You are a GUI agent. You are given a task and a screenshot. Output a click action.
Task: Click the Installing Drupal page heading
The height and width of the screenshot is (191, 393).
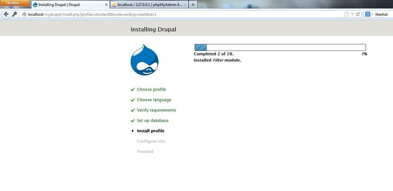pos(154,29)
